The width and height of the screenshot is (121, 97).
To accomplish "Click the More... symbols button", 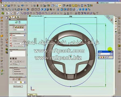I will point(17,64).
